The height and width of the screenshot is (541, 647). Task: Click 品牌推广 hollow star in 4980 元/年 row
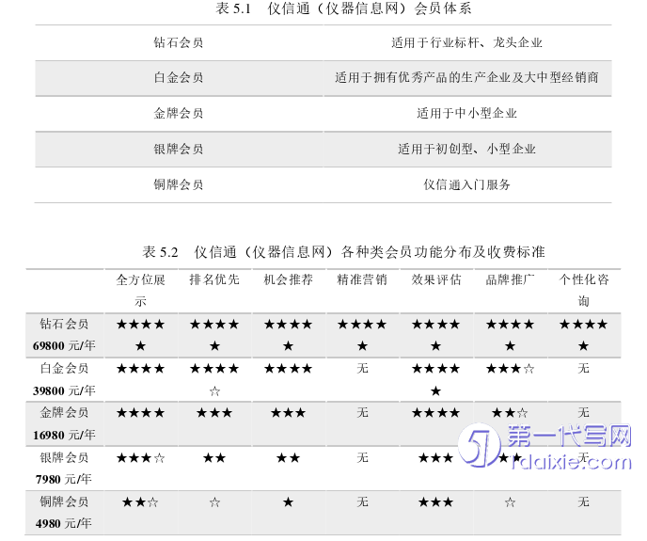(510, 502)
